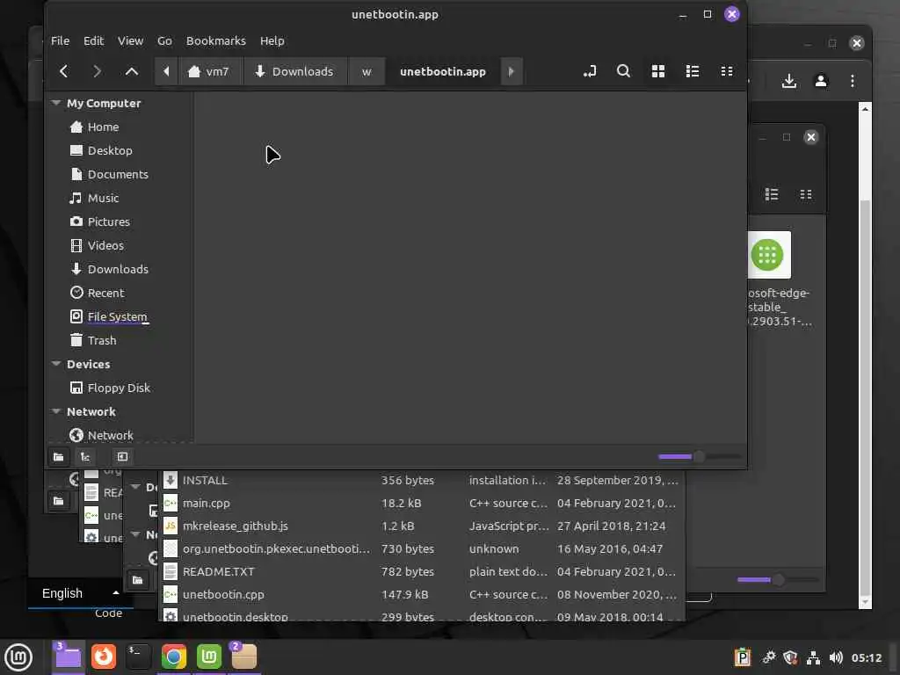Open the profile icon in the browser window
The width and height of the screenshot is (900, 675).
(x=821, y=81)
